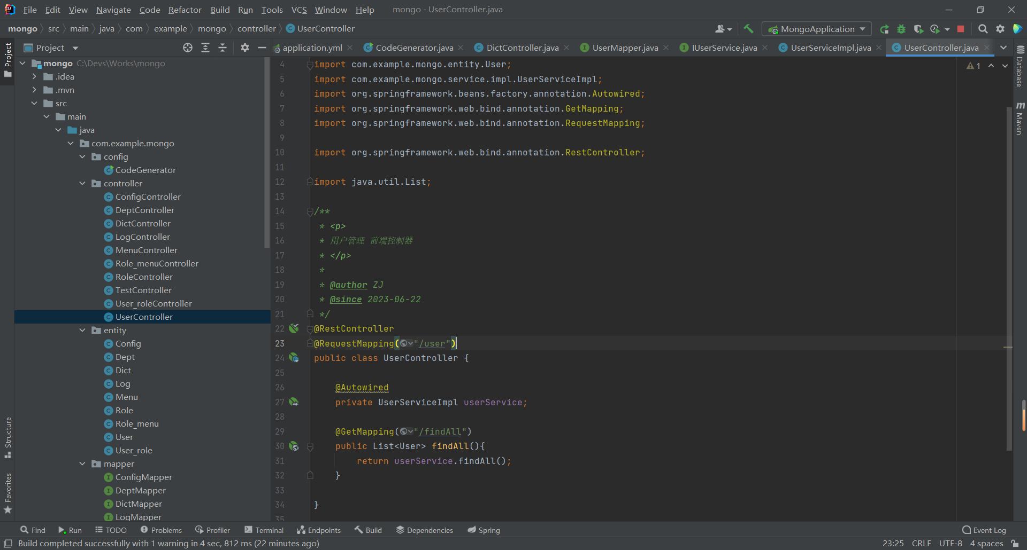Collapse the mapper package
The height and width of the screenshot is (550, 1027).
82,463
